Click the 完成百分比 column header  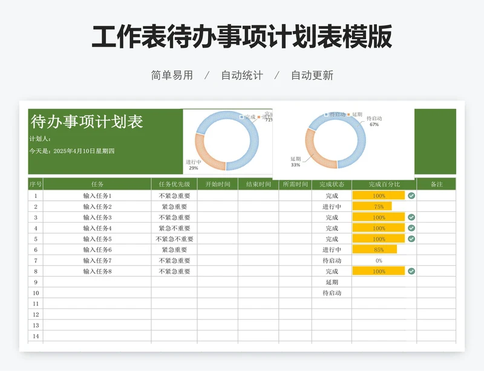click(x=384, y=184)
